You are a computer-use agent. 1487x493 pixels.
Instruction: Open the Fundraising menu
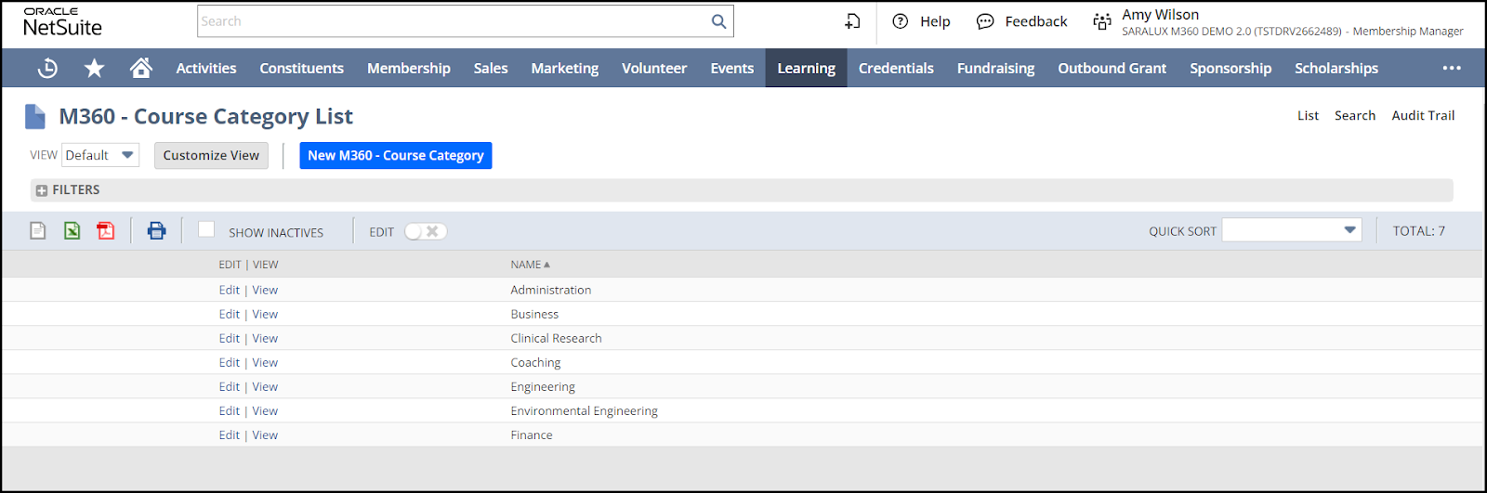[995, 68]
